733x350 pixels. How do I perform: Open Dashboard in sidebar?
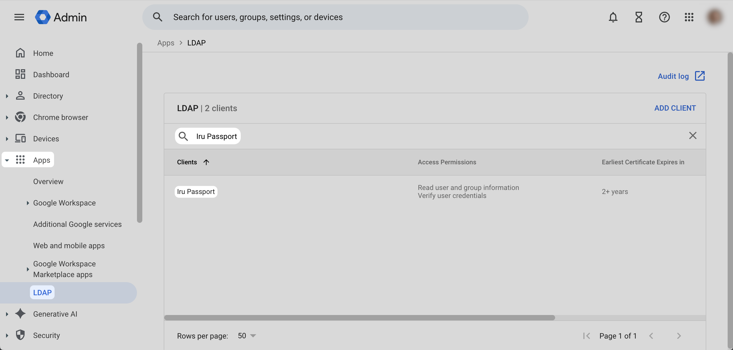(x=51, y=75)
